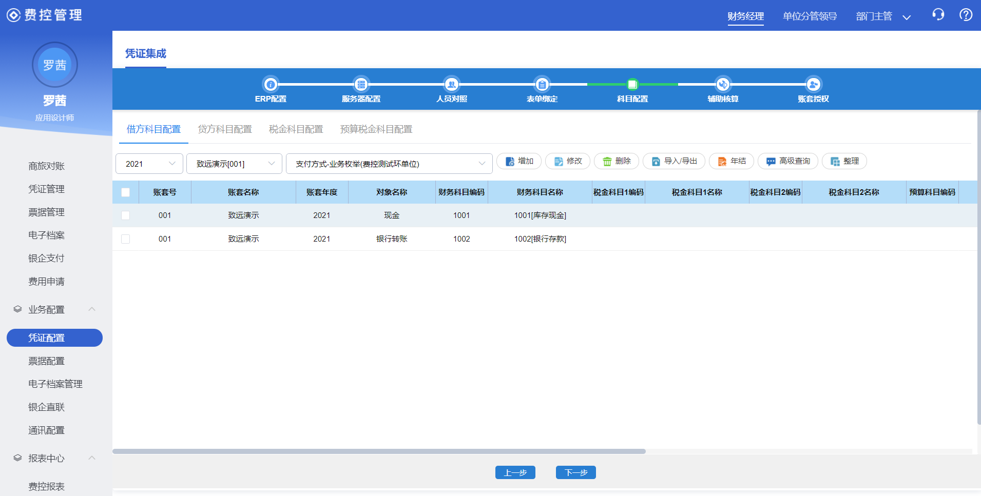Click the 罗茜 user avatar

[x=55, y=65]
